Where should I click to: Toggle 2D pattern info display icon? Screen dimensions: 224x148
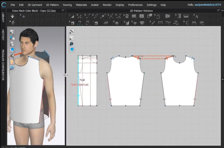[72, 44]
